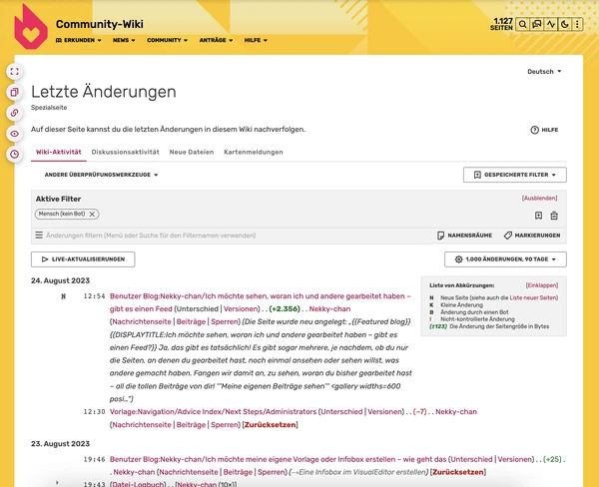599x487 pixels.
Task: Open the Deutsch language dropdown
Action: (544, 72)
